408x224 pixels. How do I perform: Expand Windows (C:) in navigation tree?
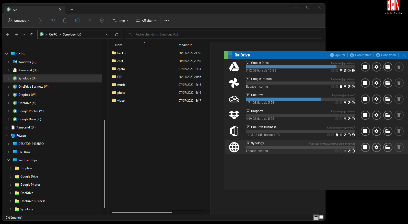[9, 62]
